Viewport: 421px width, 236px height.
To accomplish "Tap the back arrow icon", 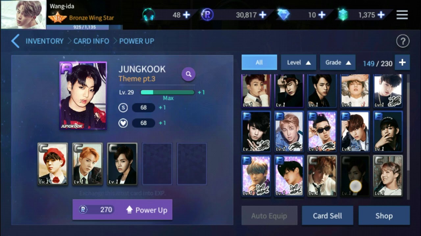I will 15,41.
